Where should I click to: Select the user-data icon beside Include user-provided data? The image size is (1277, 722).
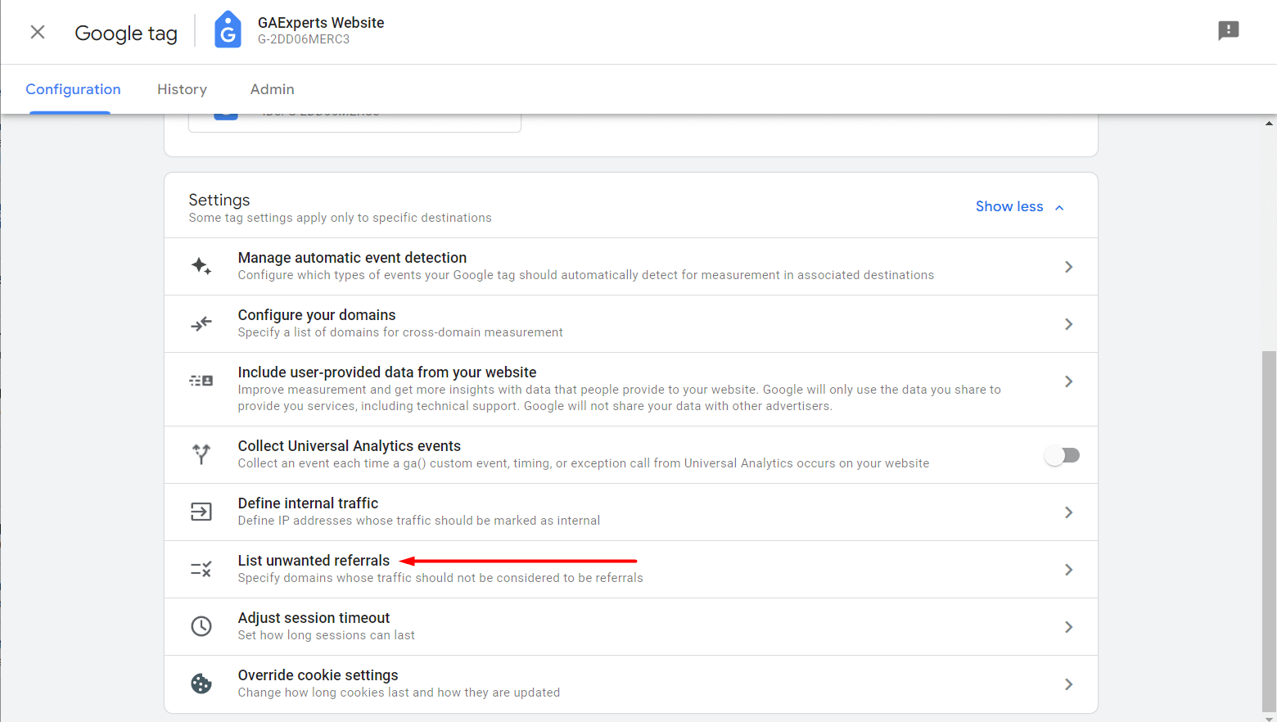[x=201, y=380]
